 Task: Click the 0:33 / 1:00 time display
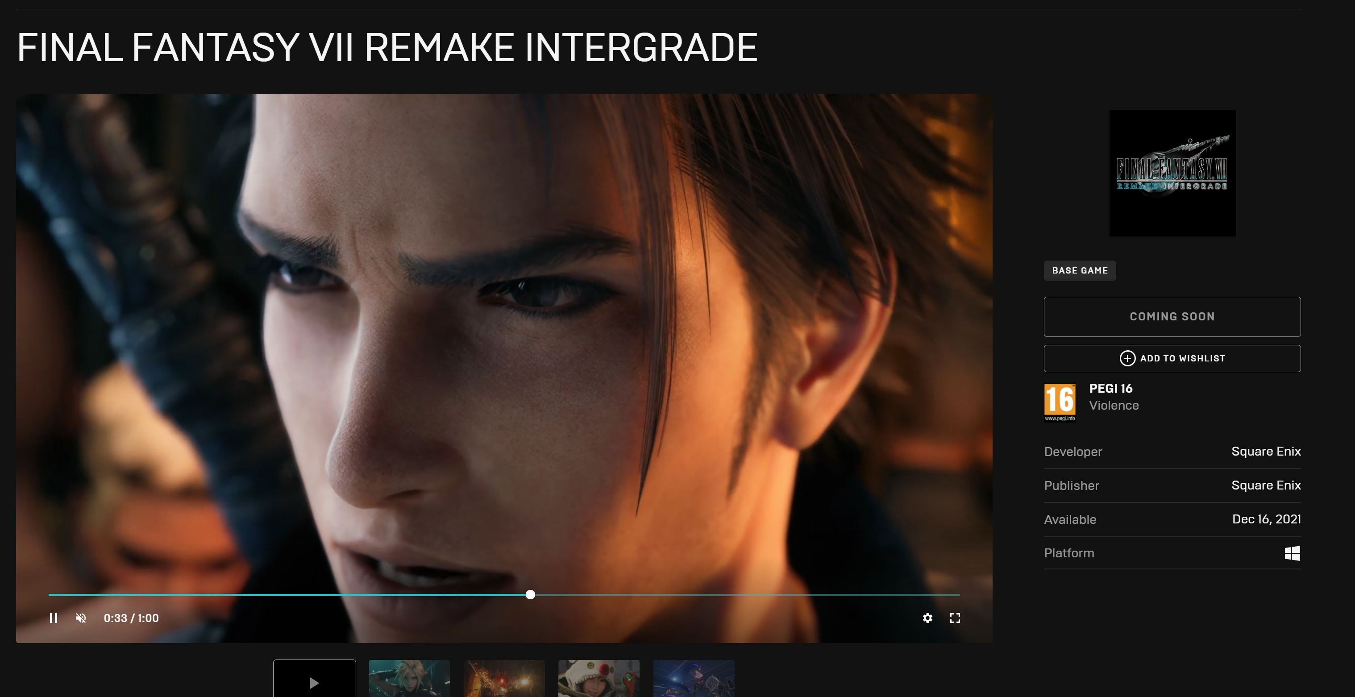tap(131, 618)
